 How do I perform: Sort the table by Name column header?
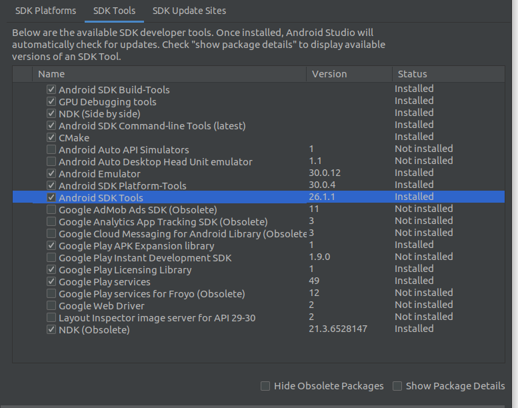(x=169, y=74)
